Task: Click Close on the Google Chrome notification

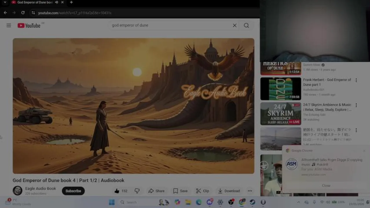Action: tap(326, 185)
